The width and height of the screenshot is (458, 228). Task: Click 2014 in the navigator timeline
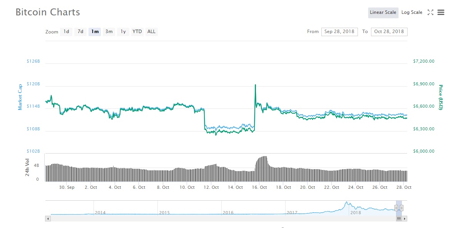[100, 213]
